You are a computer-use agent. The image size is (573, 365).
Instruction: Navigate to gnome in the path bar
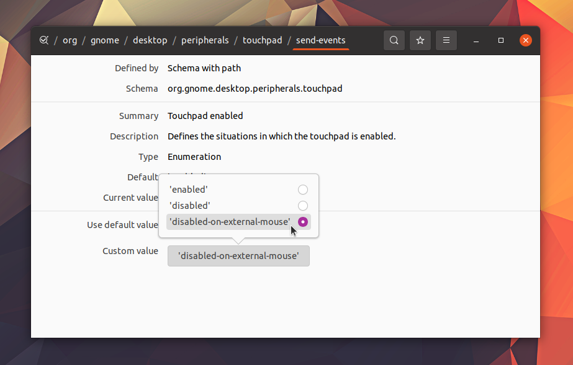pyautogui.click(x=105, y=40)
